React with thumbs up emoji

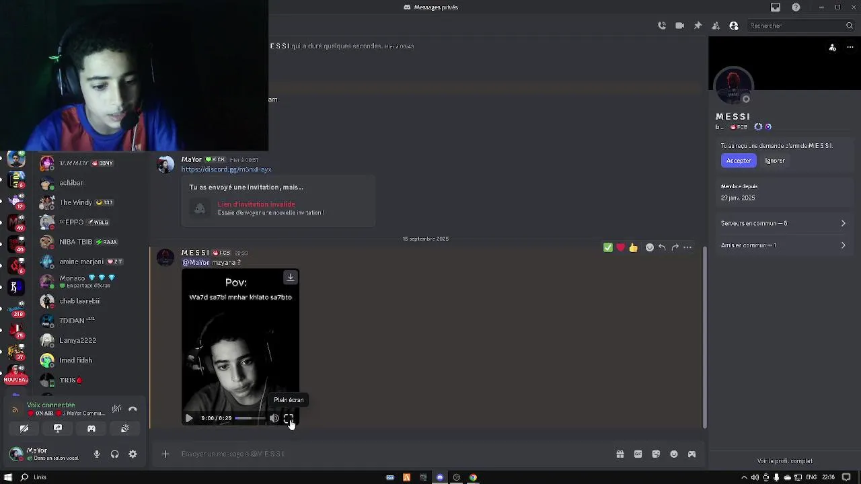pos(633,247)
